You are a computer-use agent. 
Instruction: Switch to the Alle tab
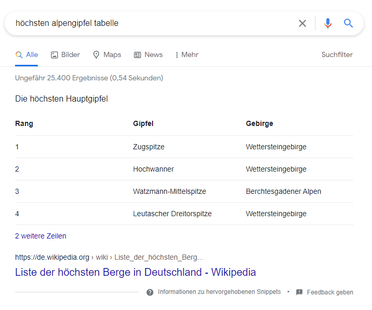(x=26, y=55)
